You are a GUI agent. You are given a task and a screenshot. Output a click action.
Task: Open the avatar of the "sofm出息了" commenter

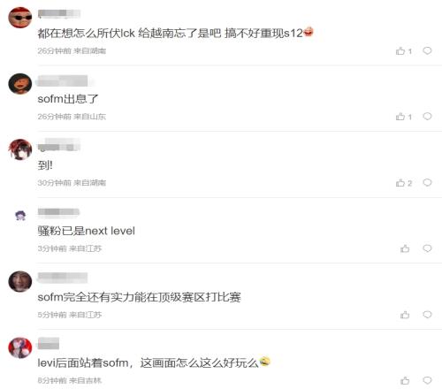pyautogui.click(x=20, y=84)
